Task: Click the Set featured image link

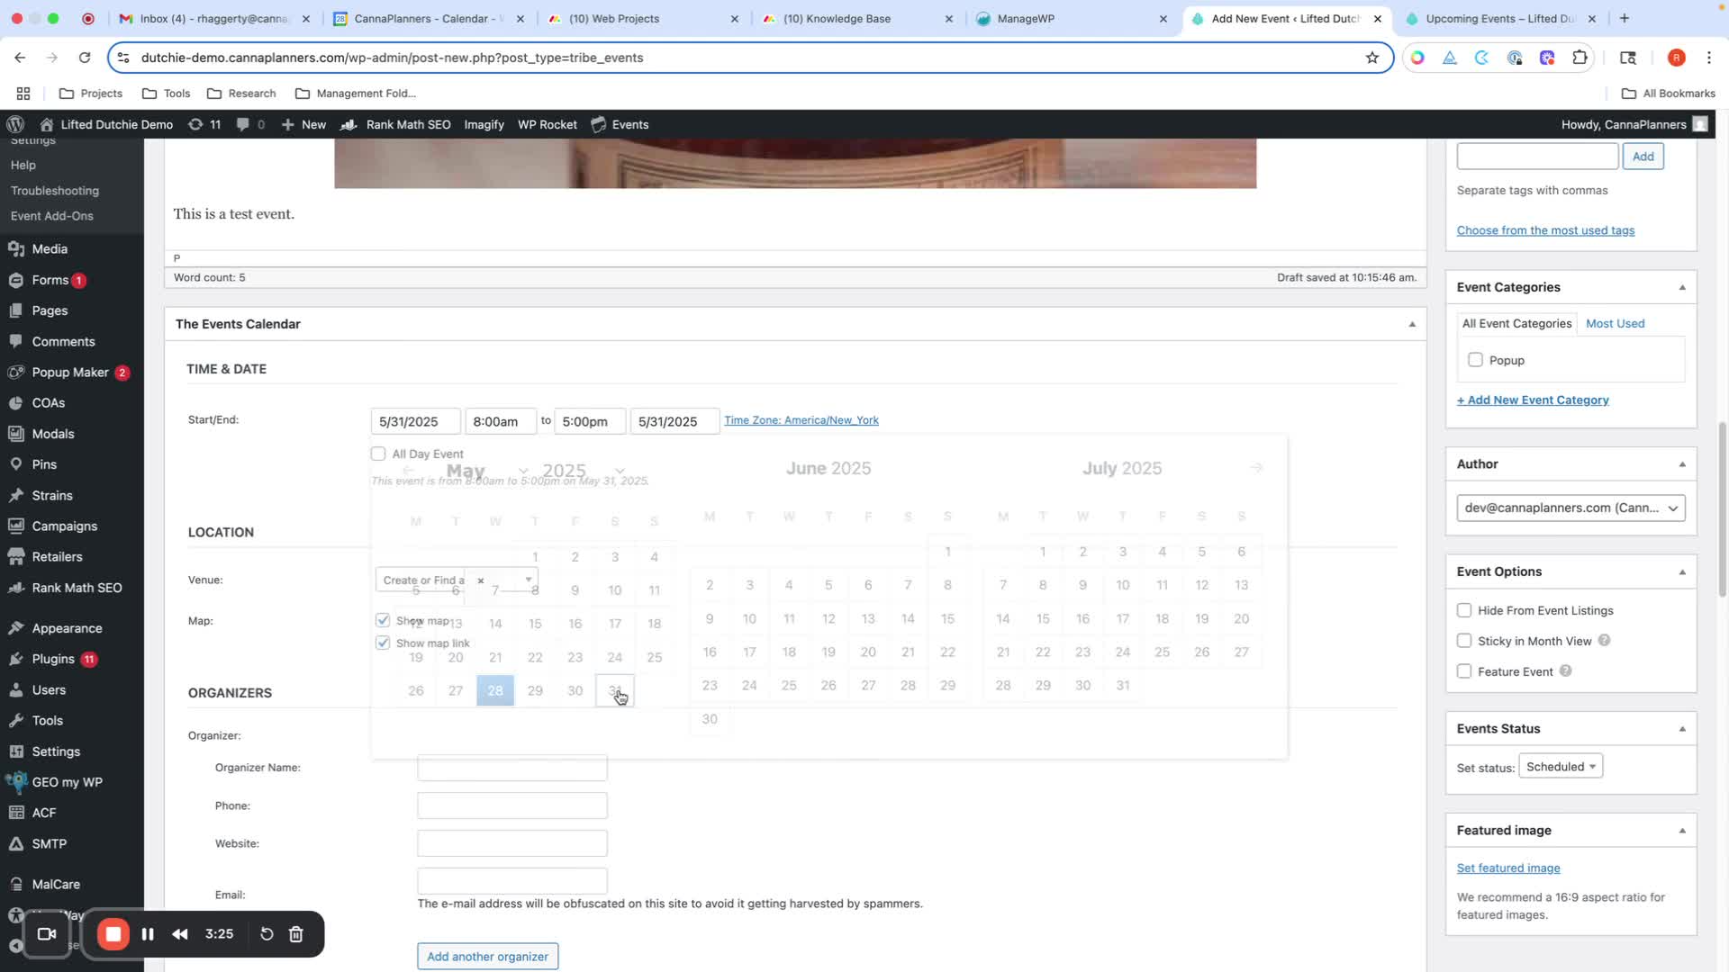Action: pyautogui.click(x=1508, y=868)
